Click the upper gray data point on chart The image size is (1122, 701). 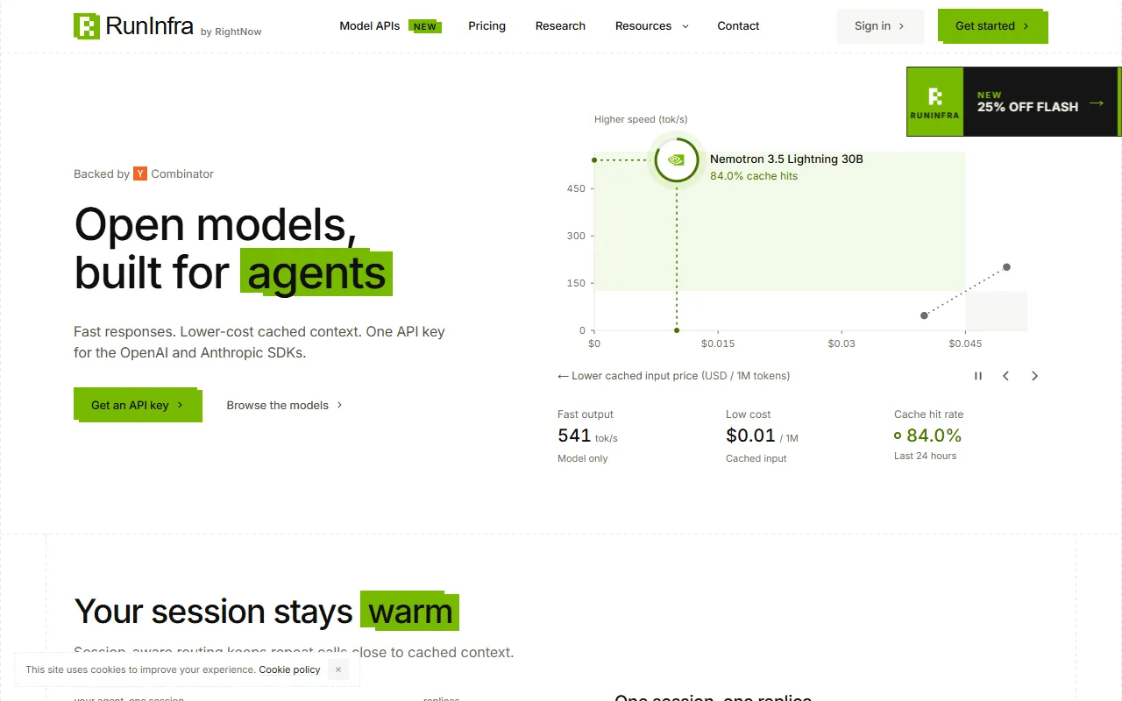(x=1006, y=267)
